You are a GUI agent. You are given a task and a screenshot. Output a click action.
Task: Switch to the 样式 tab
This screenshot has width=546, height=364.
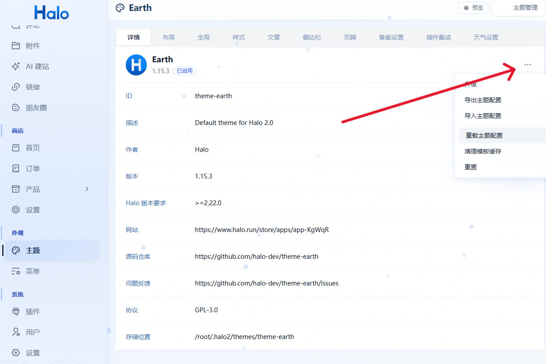click(239, 37)
